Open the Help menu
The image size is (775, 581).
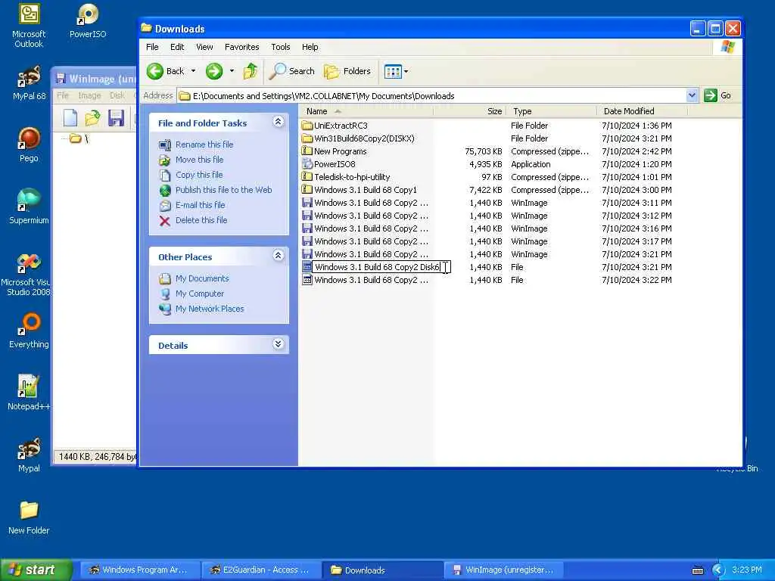pyautogui.click(x=310, y=47)
